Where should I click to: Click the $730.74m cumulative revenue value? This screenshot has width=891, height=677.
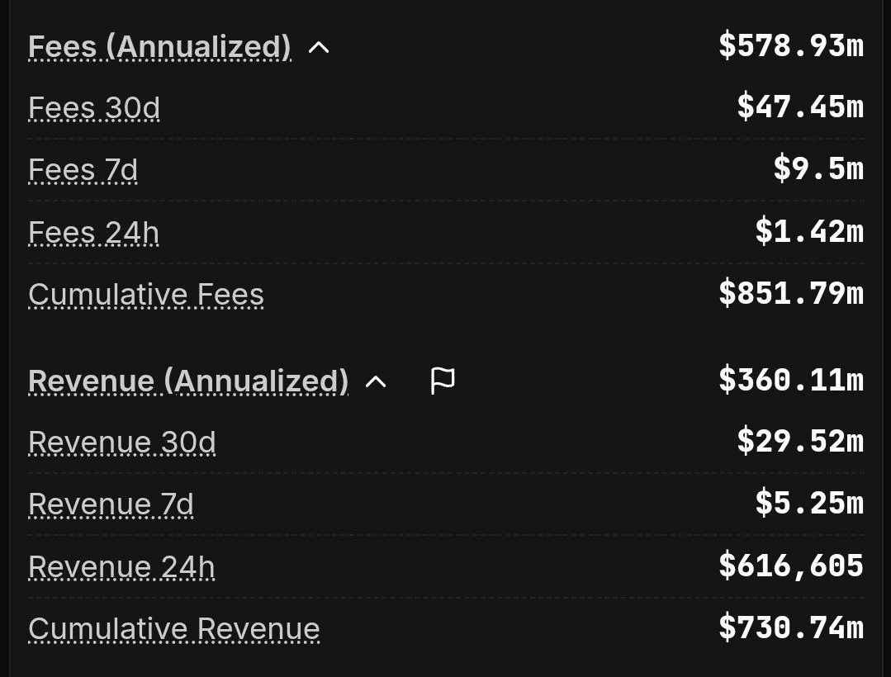point(791,627)
